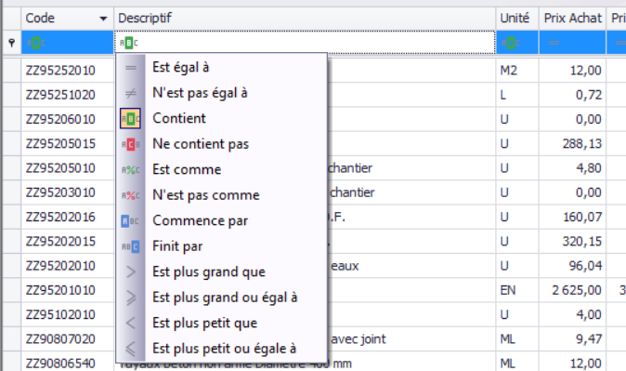The image size is (626, 371).
Task: Open equals operator in Prix Achat filter cell
Action: click(554, 43)
